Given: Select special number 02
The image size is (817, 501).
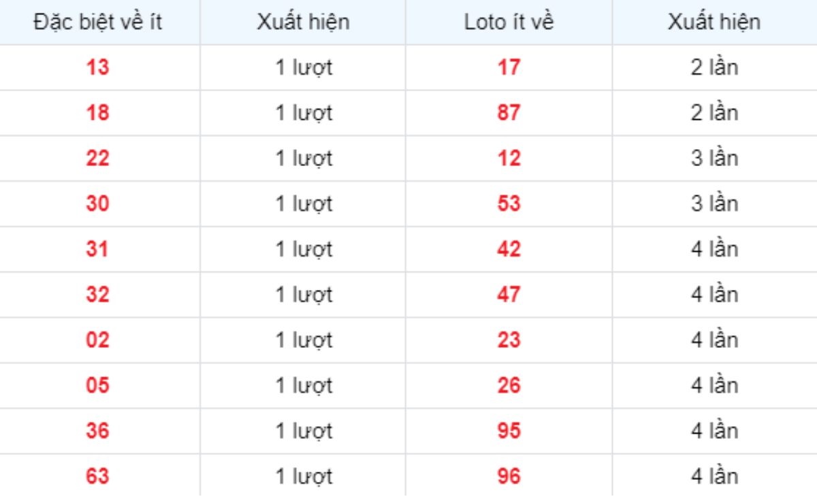Looking at the screenshot, I should coord(97,340).
